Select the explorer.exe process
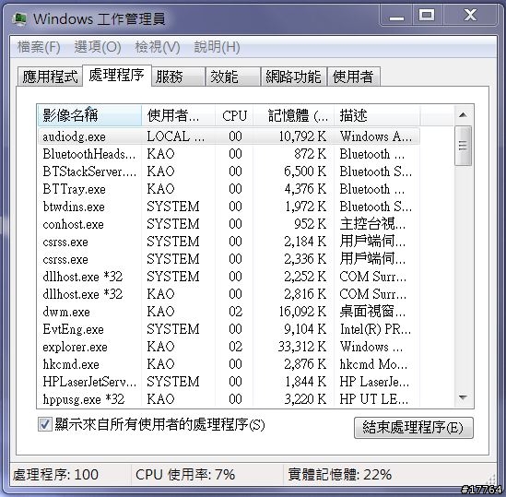506x497 pixels. tap(229, 347)
